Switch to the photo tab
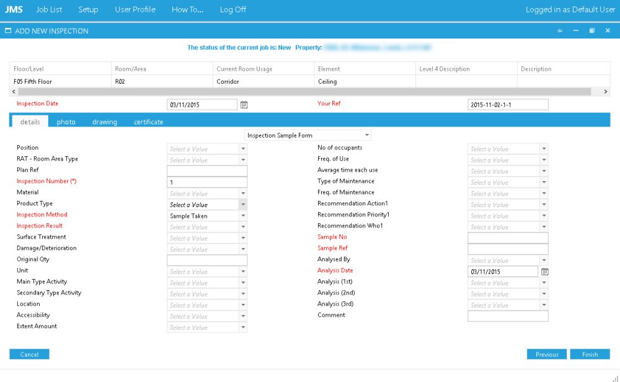This screenshot has width=620, height=382. pyautogui.click(x=66, y=122)
